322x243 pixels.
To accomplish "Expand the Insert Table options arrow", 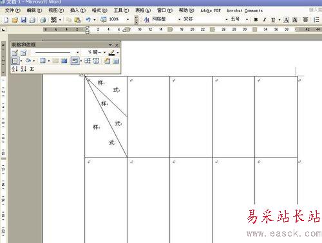I will 49,61.
